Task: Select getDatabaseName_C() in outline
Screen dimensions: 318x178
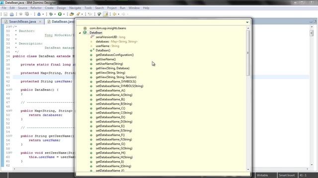Action: 110,108
